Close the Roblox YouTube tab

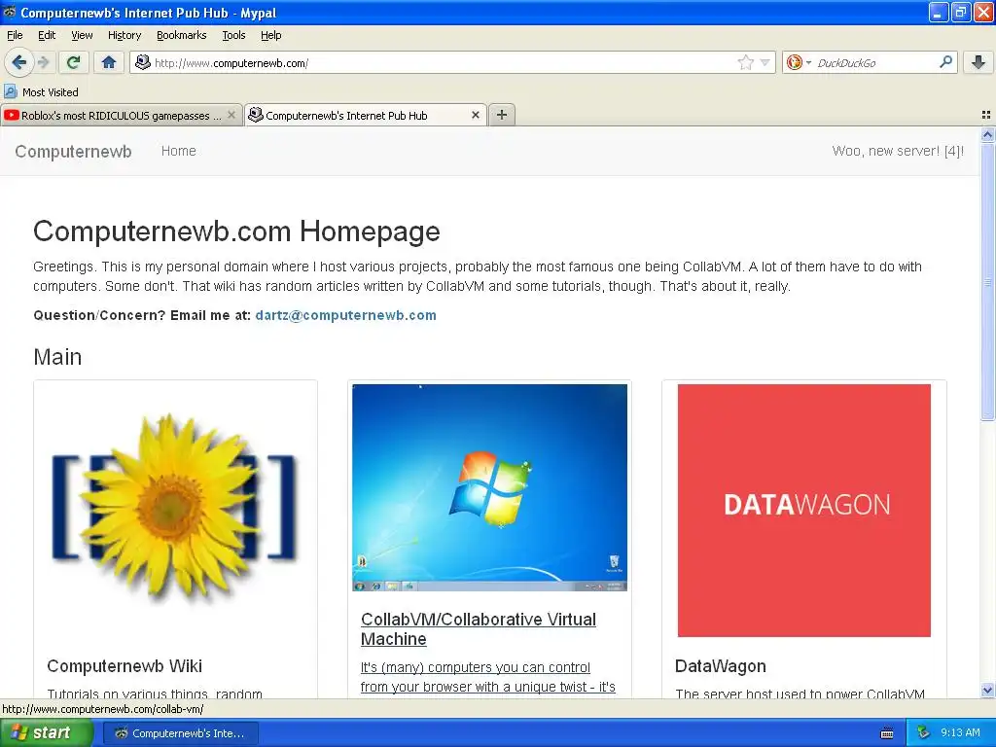tap(231, 115)
